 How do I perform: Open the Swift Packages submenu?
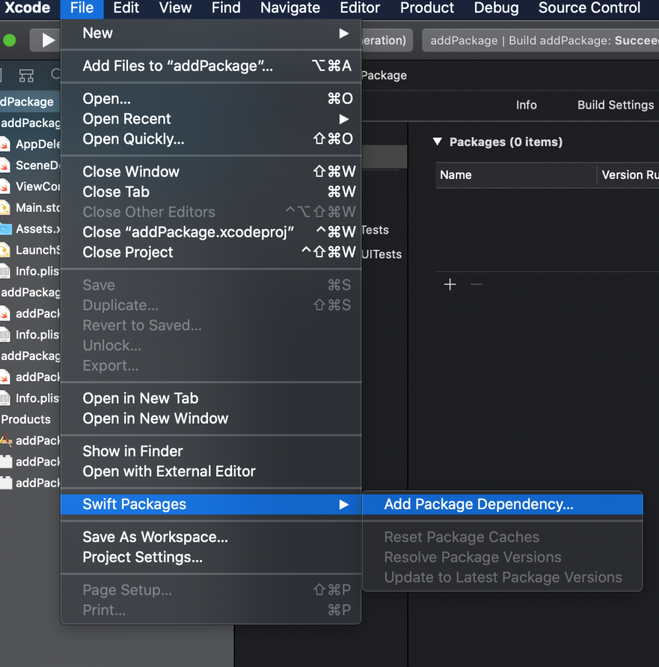tap(211, 504)
